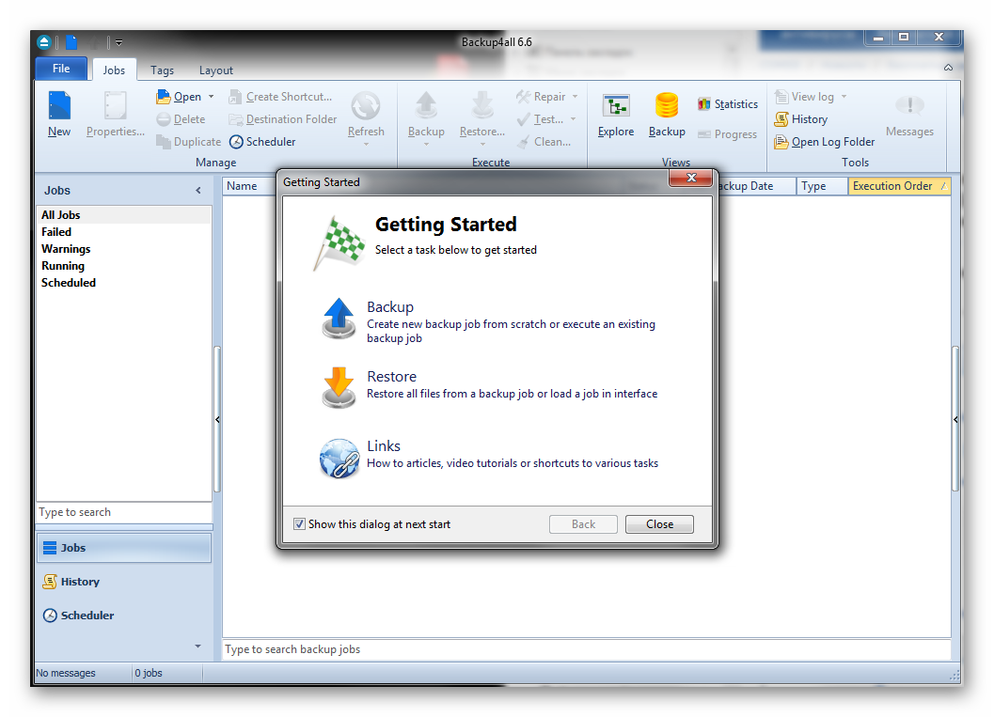Select the Layout ribbon tab
The image size is (994, 717).
(x=216, y=70)
